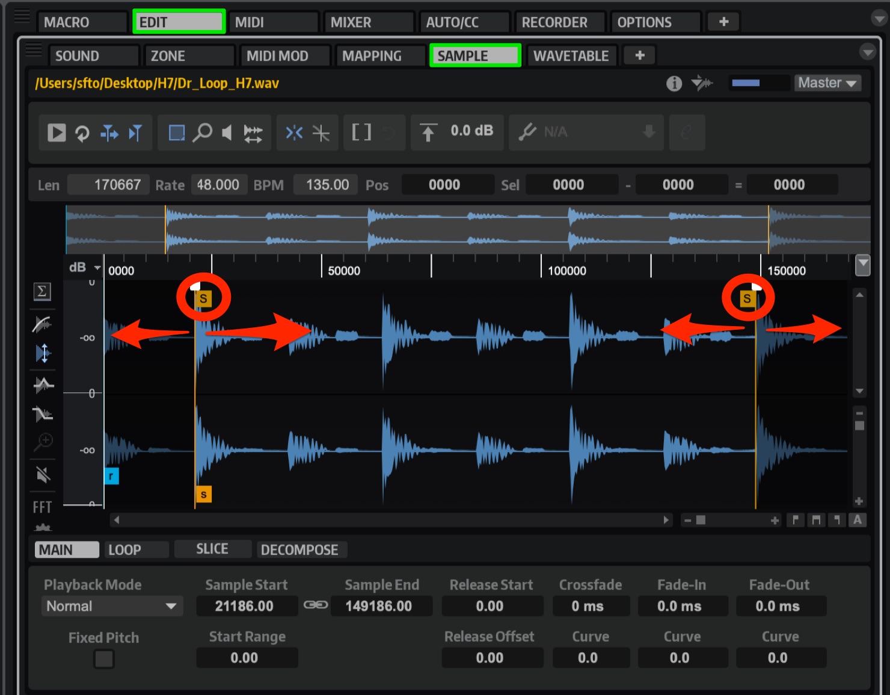Toggle the Follow Sample Playback icon
Image resolution: width=890 pixels, height=695 pixels.
point(135,132)
